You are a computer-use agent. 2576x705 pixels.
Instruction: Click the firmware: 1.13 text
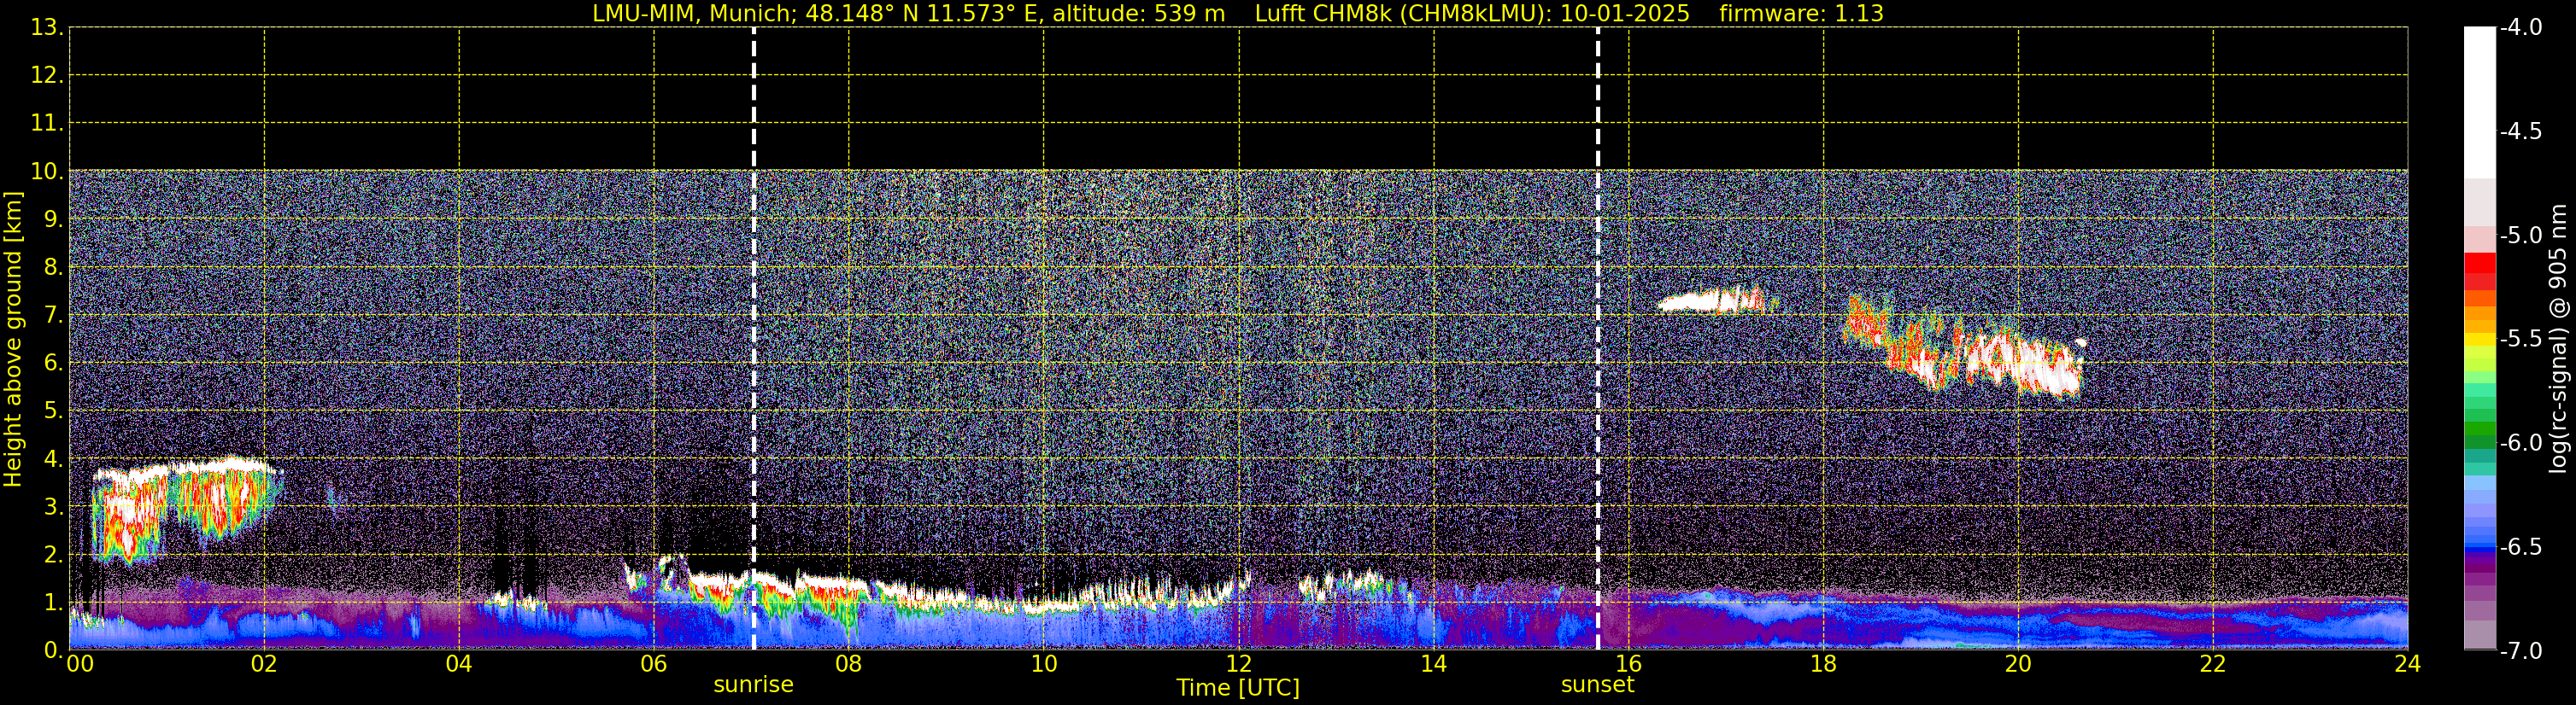1801,14
